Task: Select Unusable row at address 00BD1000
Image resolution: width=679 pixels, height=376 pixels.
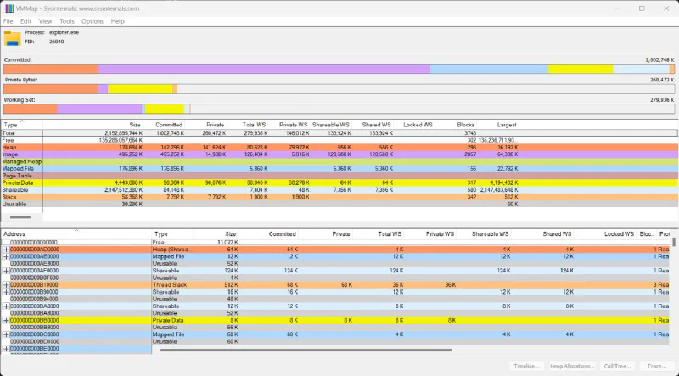Action: point(335,342)
